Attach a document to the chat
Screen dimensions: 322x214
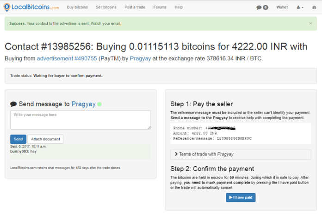[x=45, y=139]
